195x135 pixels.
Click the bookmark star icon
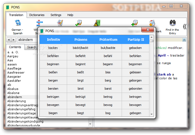pos(152,23)
